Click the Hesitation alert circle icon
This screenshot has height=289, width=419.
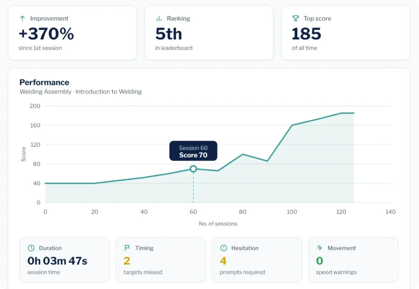pos(224,248)
